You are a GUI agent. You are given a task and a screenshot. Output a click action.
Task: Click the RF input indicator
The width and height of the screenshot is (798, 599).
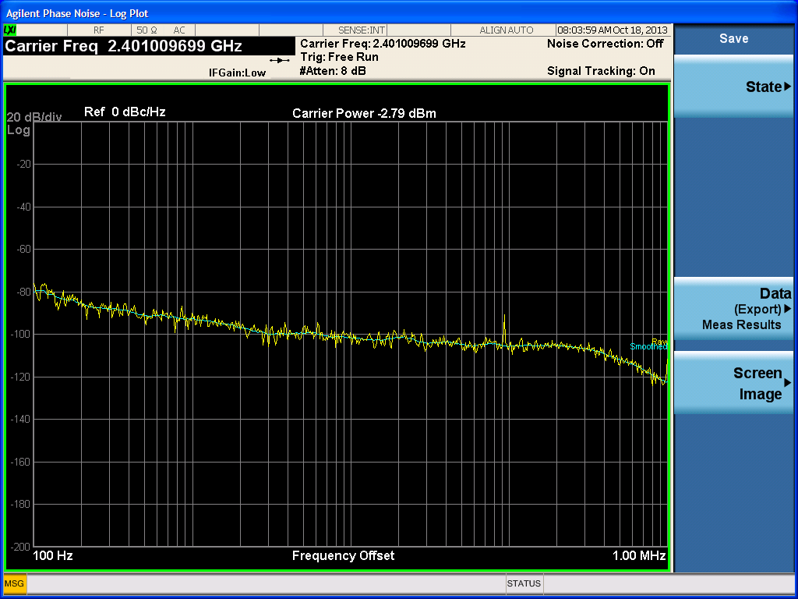[x=99, y=30]
